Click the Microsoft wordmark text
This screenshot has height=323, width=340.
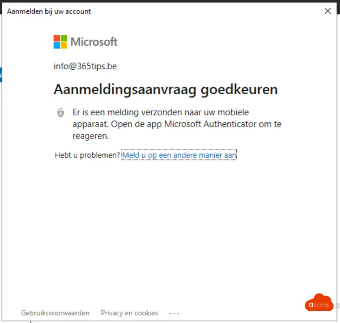(94, 42)
